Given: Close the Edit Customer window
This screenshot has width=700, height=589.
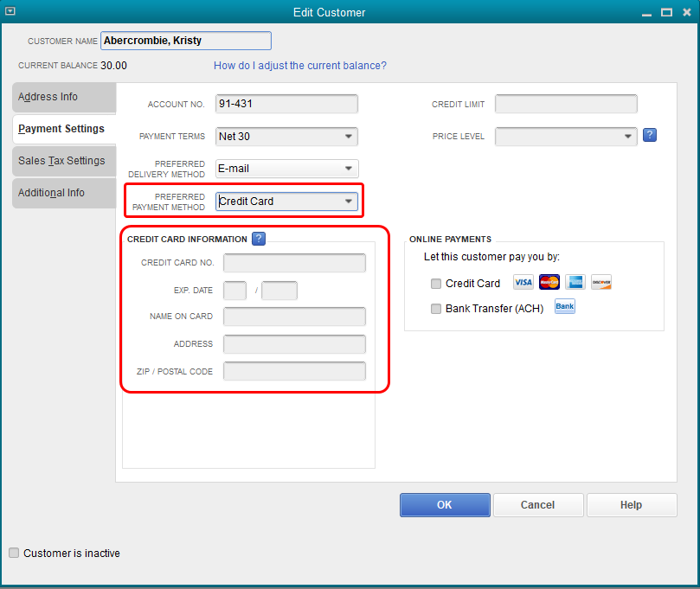Looking at the screenshot, I should pyautogui.click(x=687, y=12).
